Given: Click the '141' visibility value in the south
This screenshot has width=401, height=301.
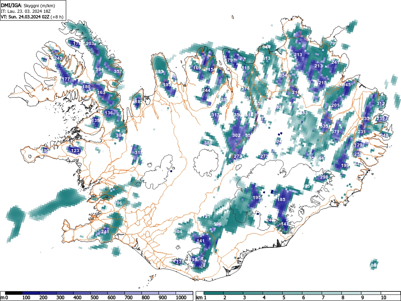Looking at the screenshot, I should [201, 241].
